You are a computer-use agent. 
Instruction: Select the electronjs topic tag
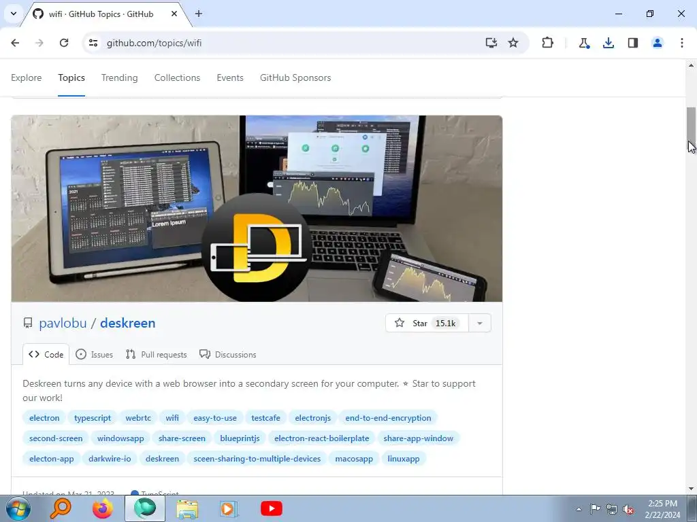(x=313, y=418)
